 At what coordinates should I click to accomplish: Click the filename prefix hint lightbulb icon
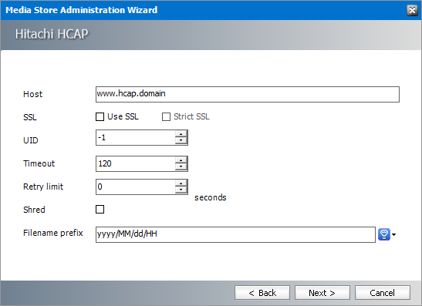383,234
